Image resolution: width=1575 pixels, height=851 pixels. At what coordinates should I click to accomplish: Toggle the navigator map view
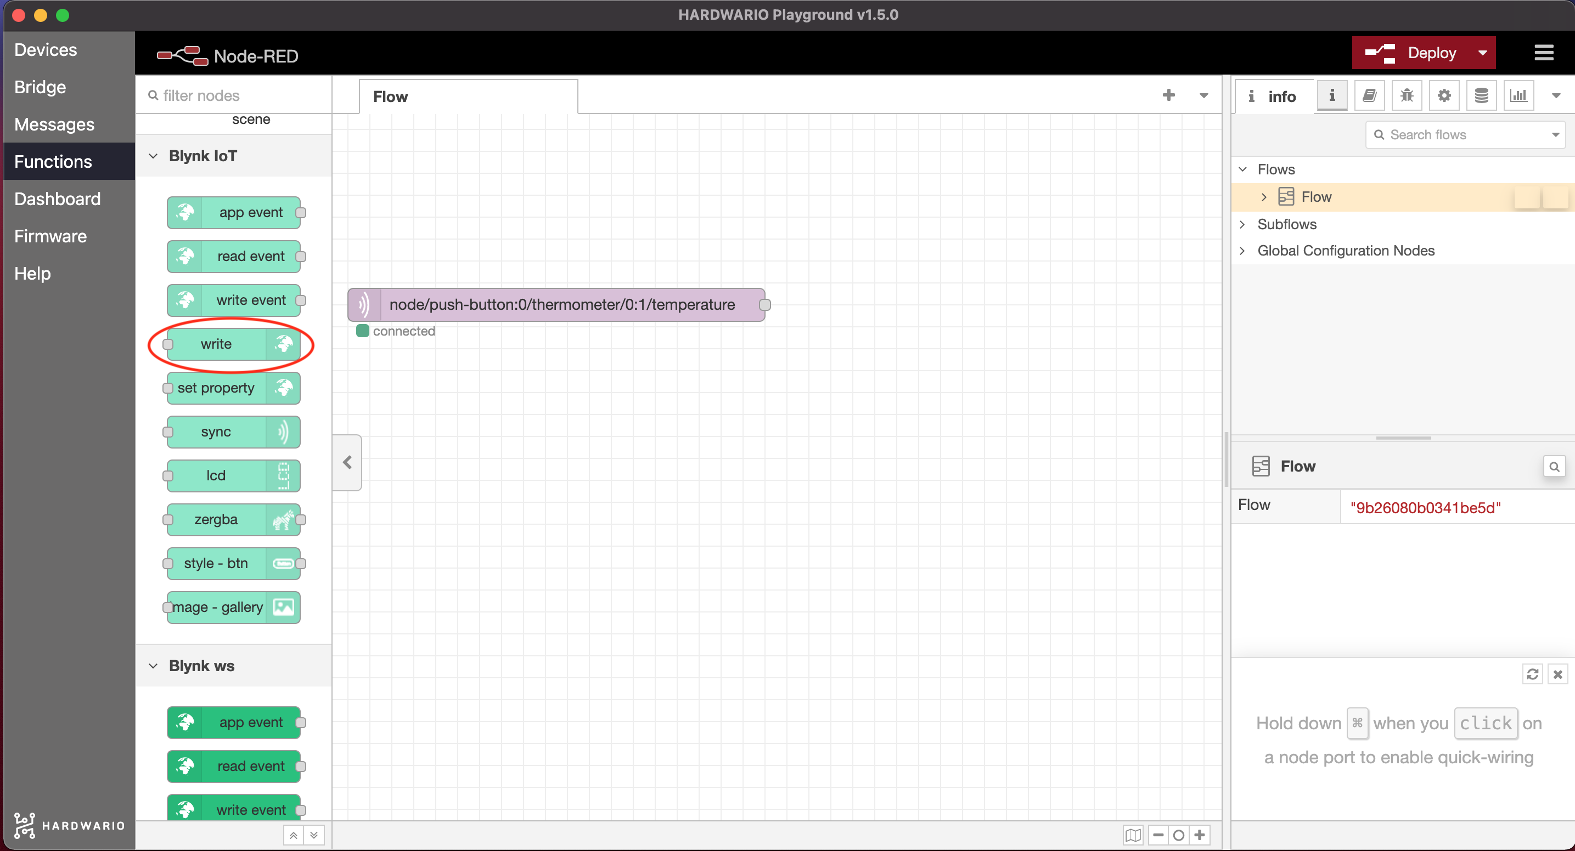(x=1133, y=835)
